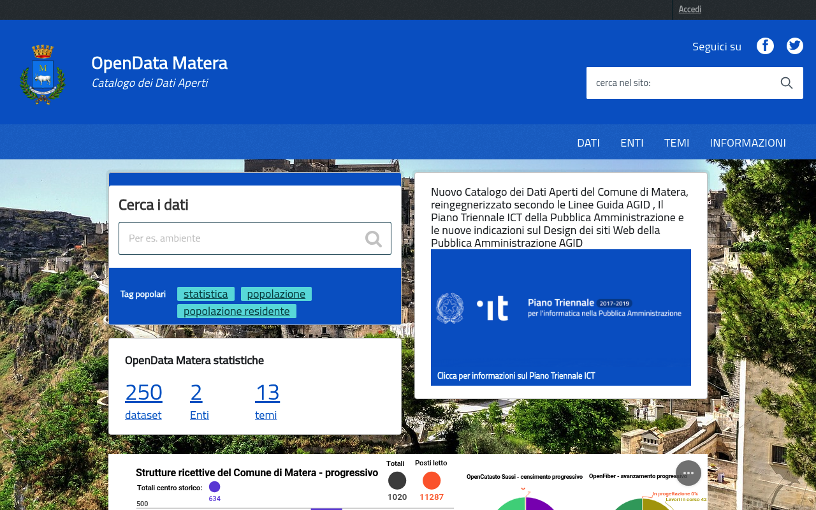Click the Accedi login link

690,9
